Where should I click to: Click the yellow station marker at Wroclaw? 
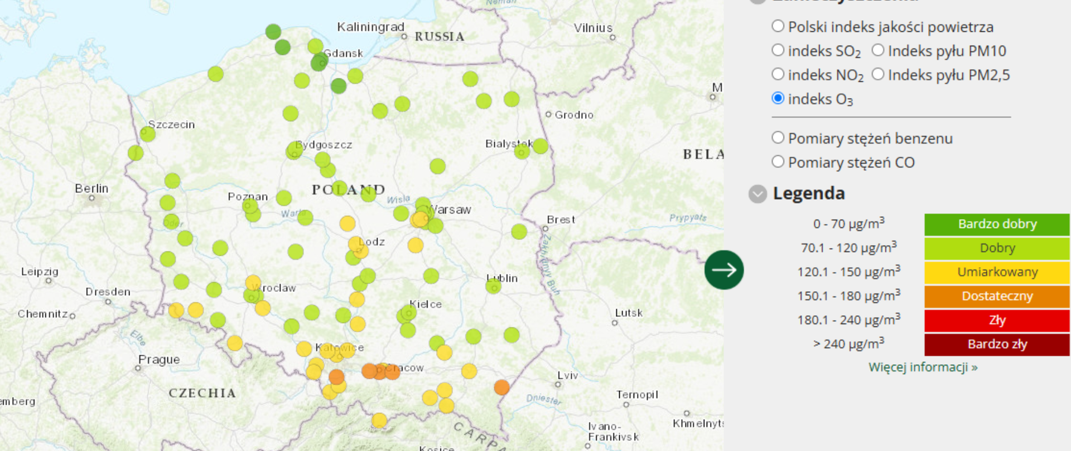click(253, 282)
